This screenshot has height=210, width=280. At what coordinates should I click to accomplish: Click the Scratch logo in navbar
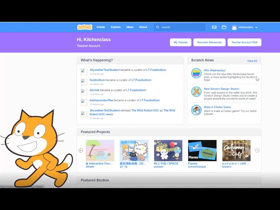coord(84,27)
